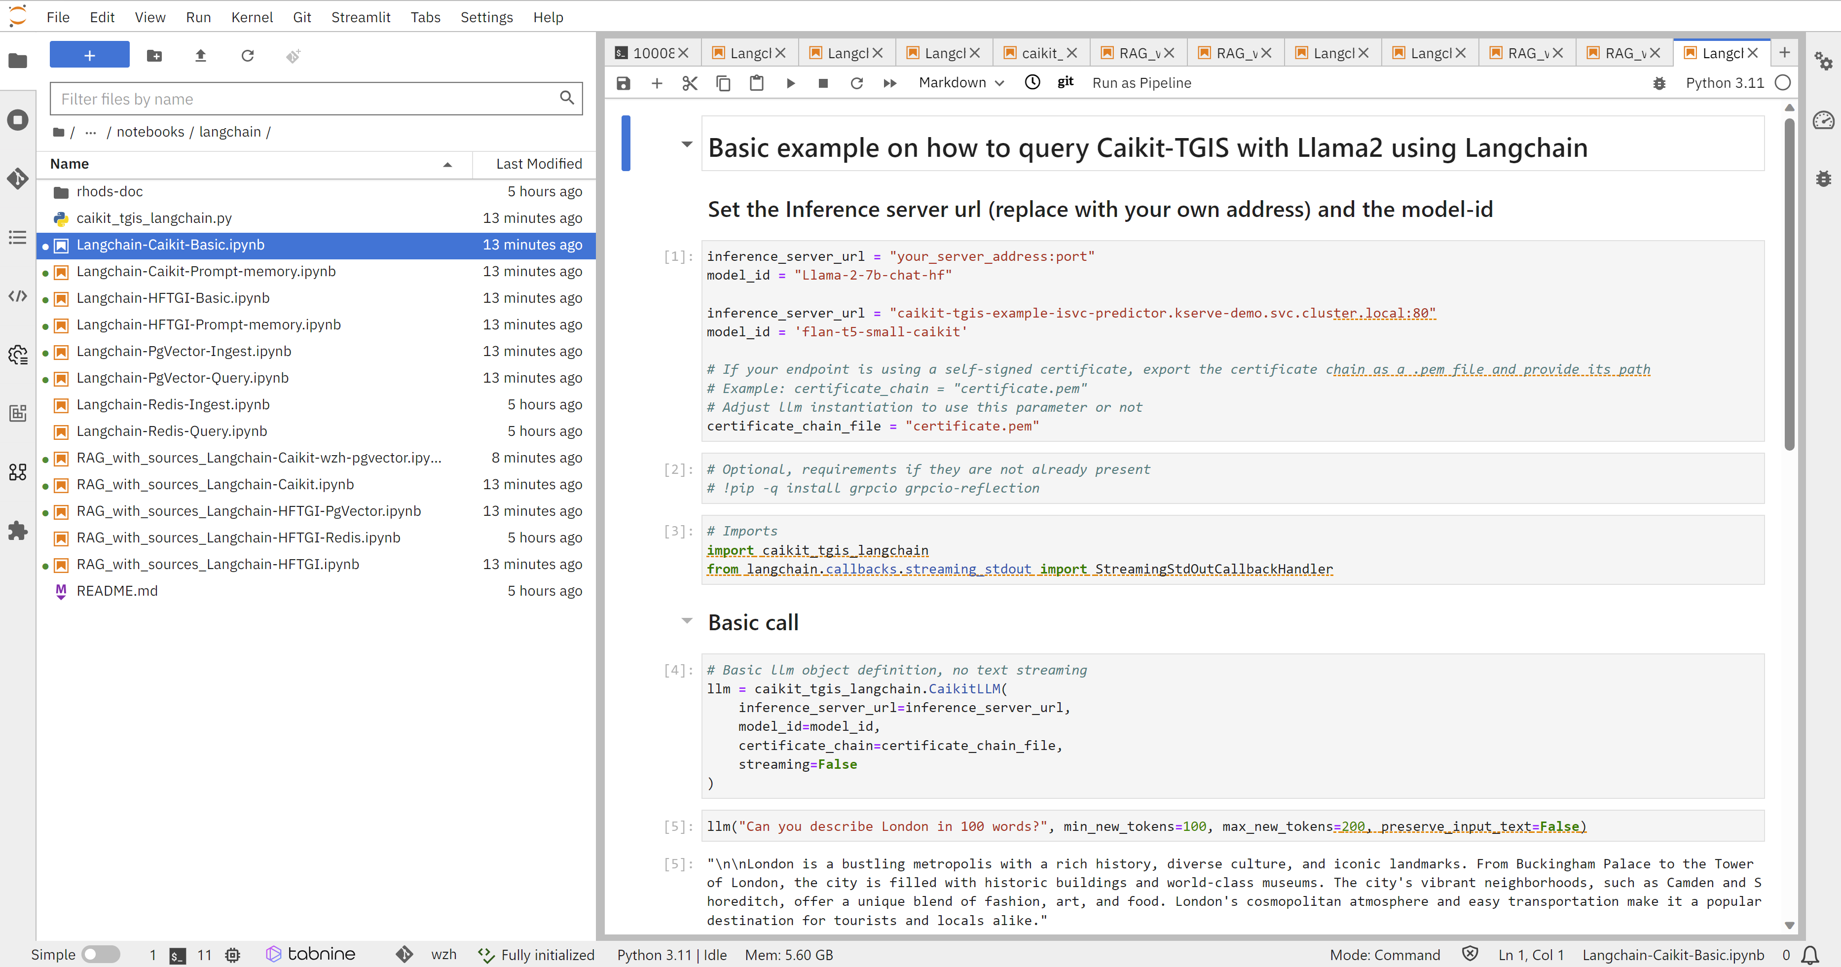Collapse the Basic call section
1841x967 pixels.
(x=687, y=621)
